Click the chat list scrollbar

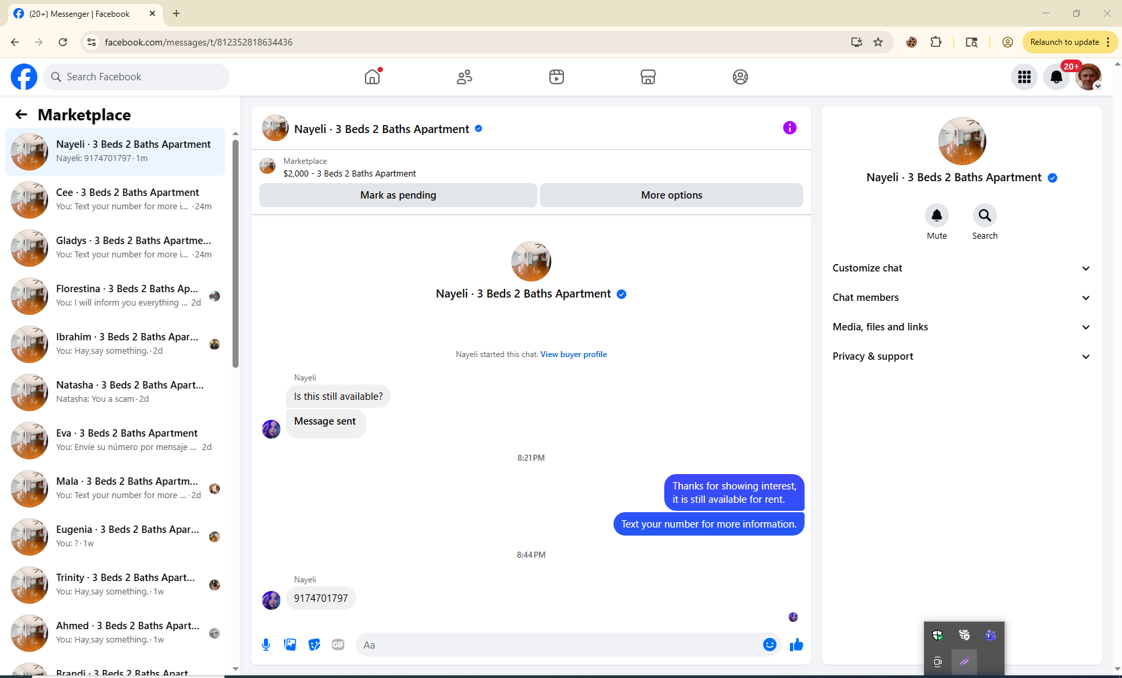coord(235,253)
